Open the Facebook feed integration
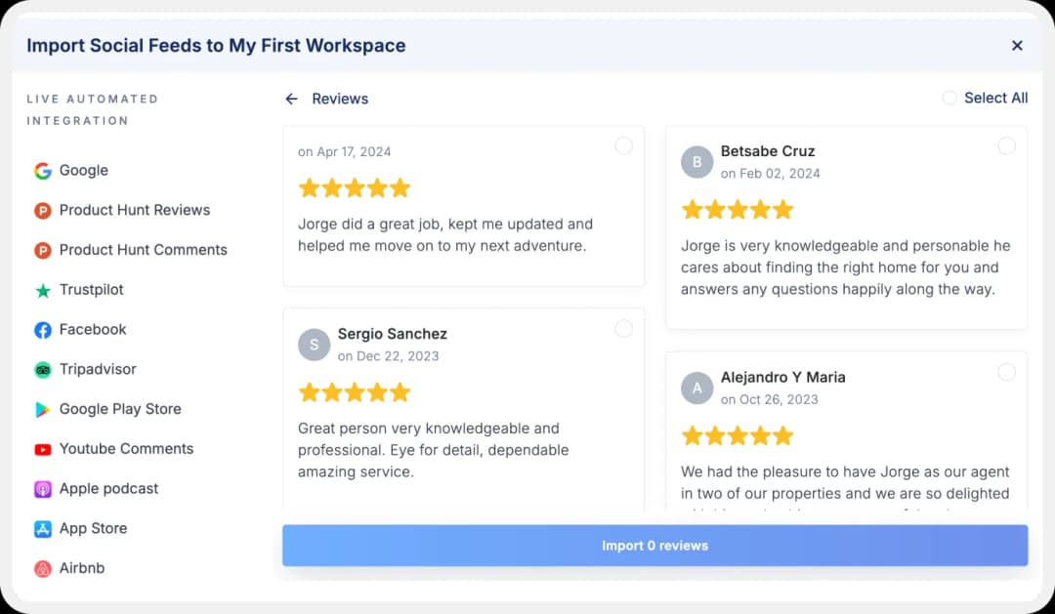 coord(92,329)
